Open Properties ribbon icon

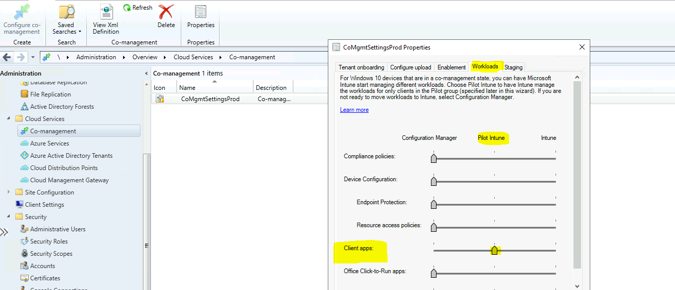point(201,12)
